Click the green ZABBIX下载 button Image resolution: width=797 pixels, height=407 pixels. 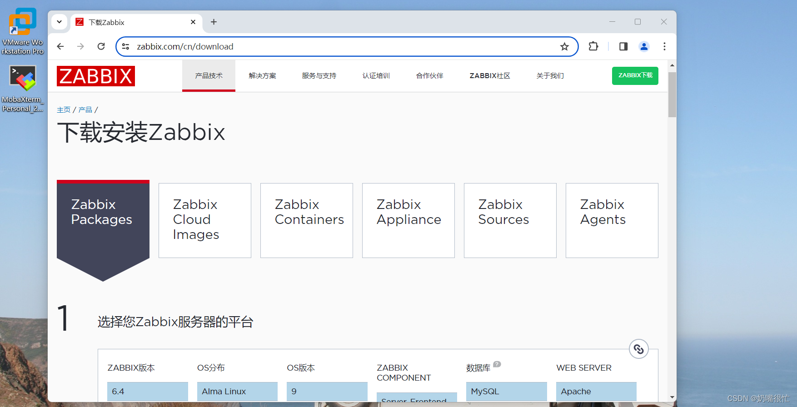coord(635,75)
